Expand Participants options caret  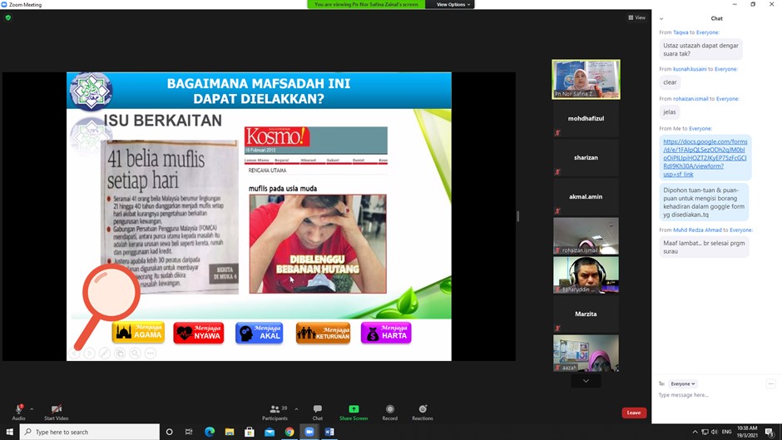click(296, 409)
